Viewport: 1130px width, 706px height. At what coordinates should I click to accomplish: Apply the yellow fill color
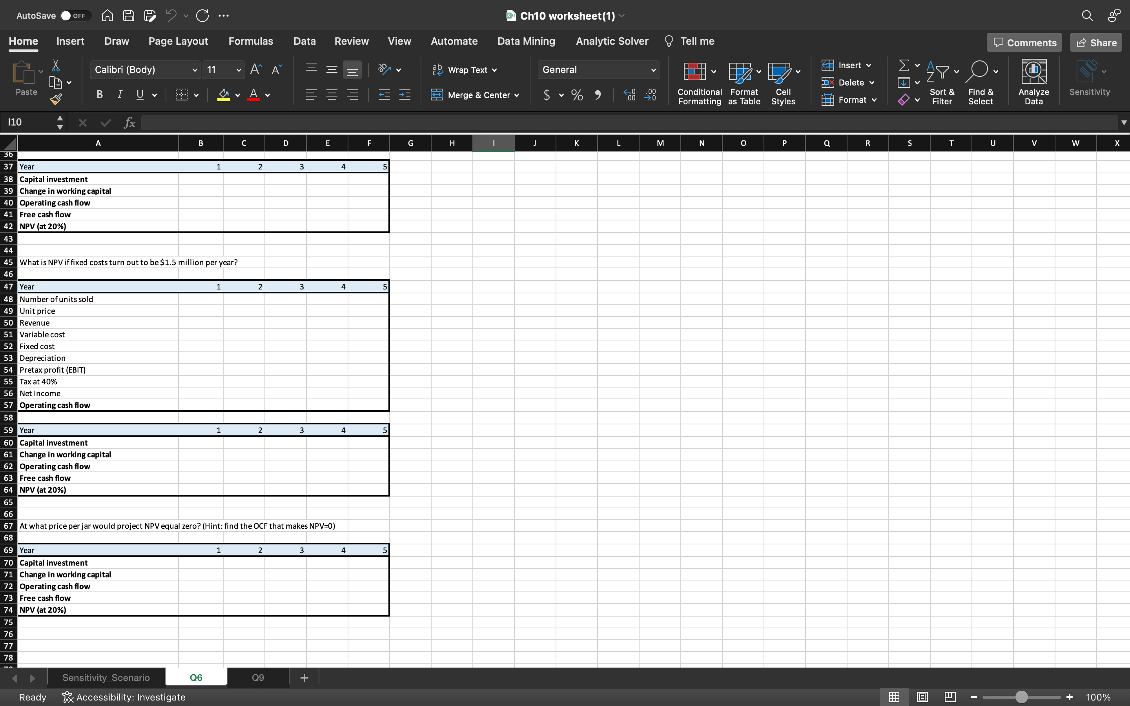coord(224,95)
